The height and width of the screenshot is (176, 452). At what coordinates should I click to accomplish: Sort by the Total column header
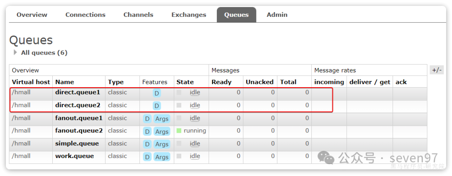[x=288, y=82]
